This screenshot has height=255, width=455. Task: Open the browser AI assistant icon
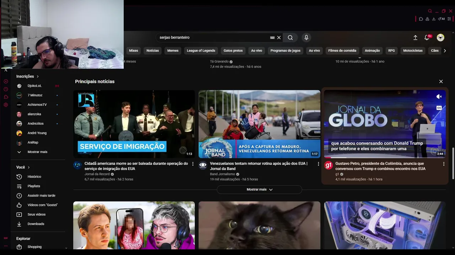click(441, 19)
